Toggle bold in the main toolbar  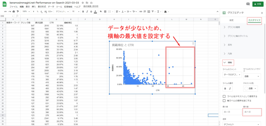(83, 11)
